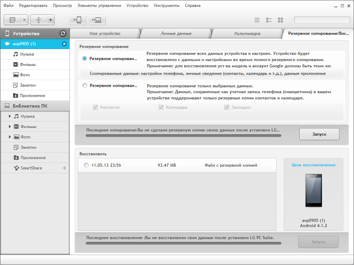Click the refresh icon in Устройство header
Image resolution: width=354 pixels, height=265 pixels.
[63, 33]
